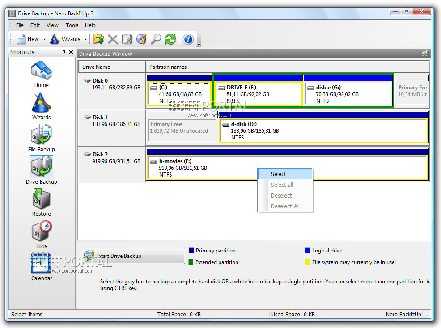This screenshot has width=441, height=328.
Task: Click the Drive Name column header
Action: click(112, 67)
